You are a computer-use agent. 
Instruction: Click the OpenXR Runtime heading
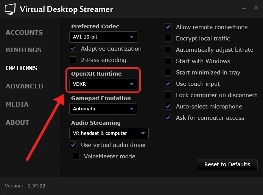96,74
